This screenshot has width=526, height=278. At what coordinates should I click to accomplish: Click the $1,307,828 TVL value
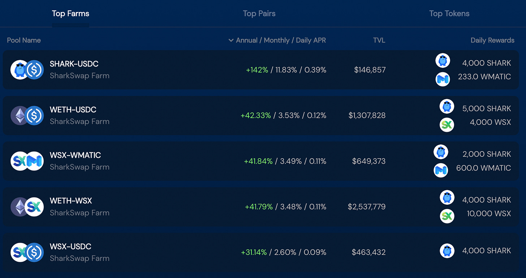pyautogui.click(x=367, y=116)
